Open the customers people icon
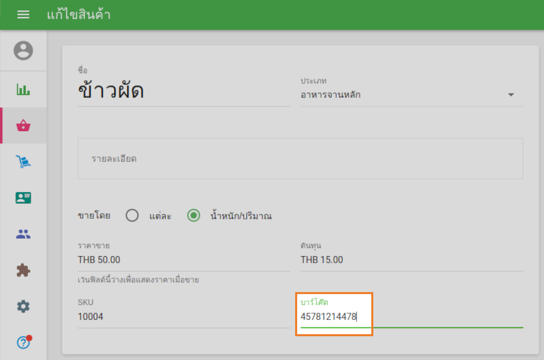Viewport: 544px width, 360px height. tap(23, 234)
